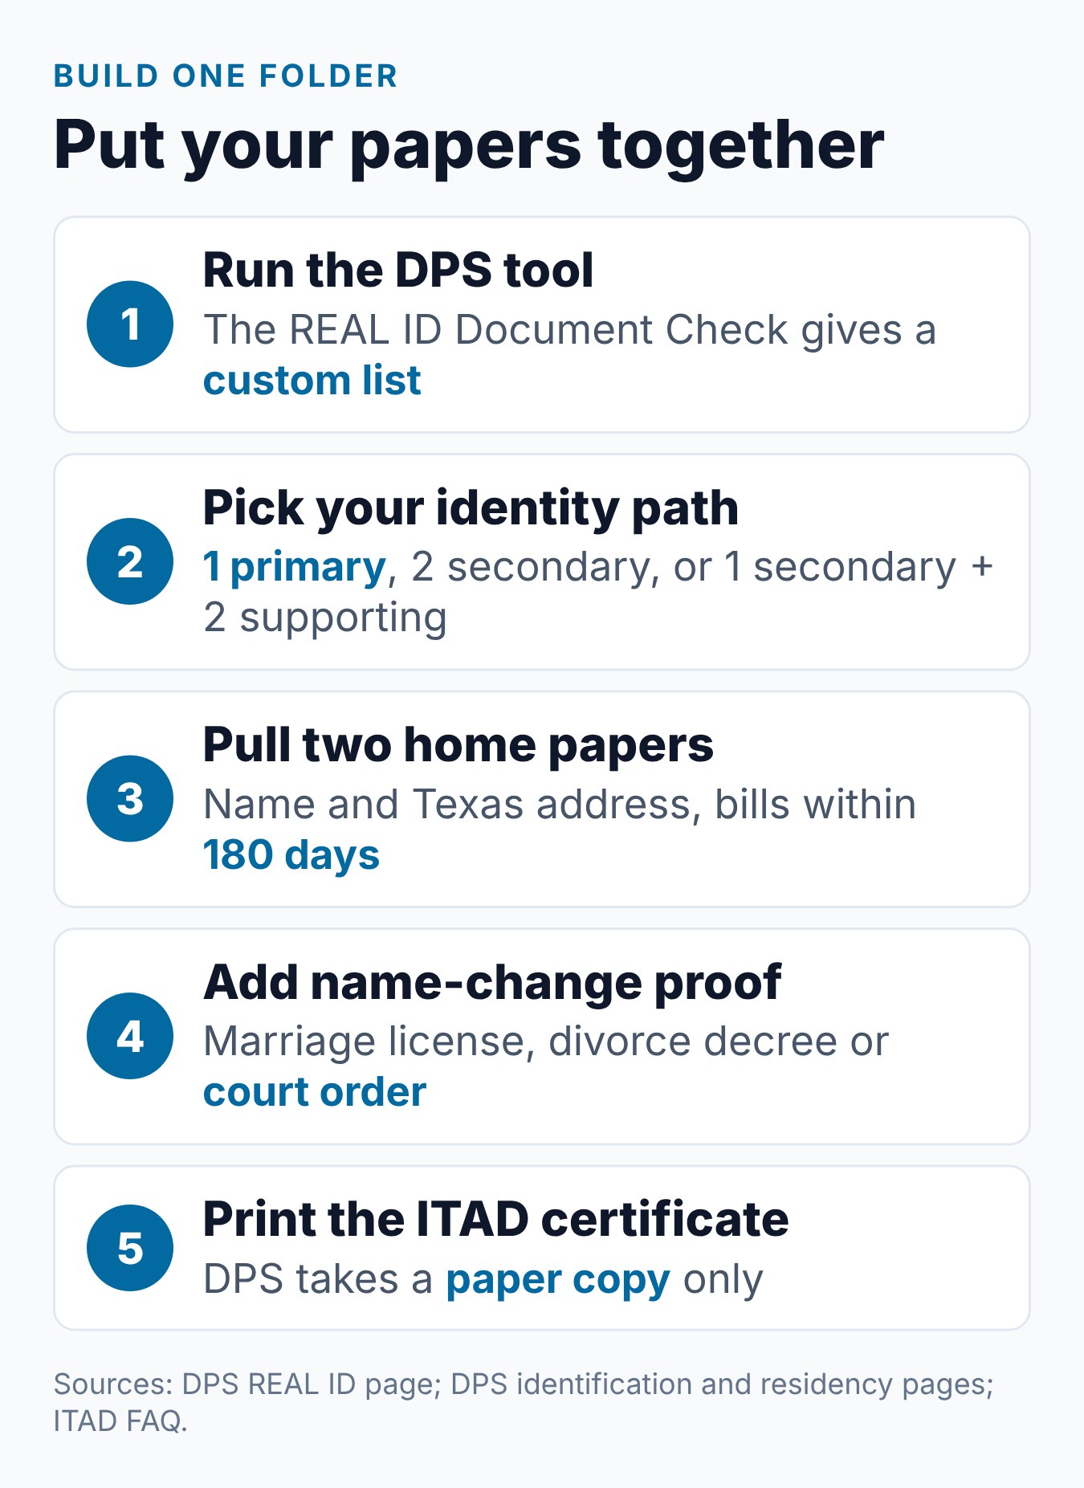This screenshot has height=1488, width=1084.
Task: Click the "Sources:" footnote text
Action: click(x=524, y=1402)
